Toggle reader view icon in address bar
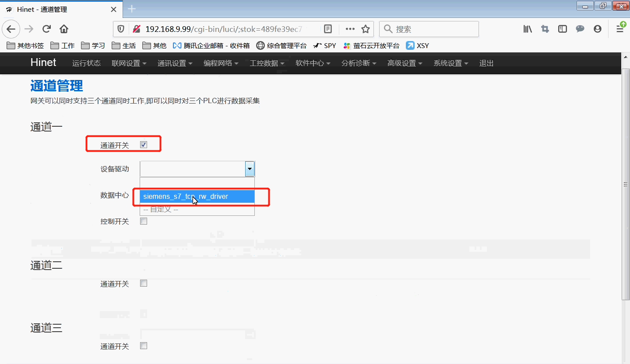 tap(328, 29)
